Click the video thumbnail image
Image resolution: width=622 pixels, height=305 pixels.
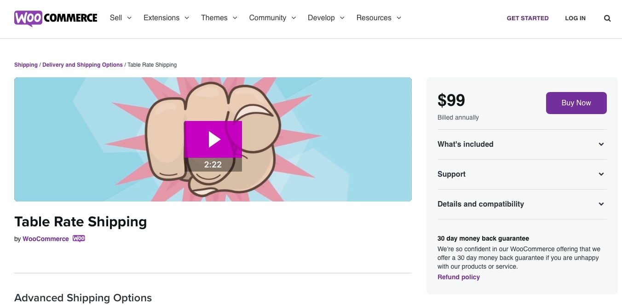click(213, 139)
